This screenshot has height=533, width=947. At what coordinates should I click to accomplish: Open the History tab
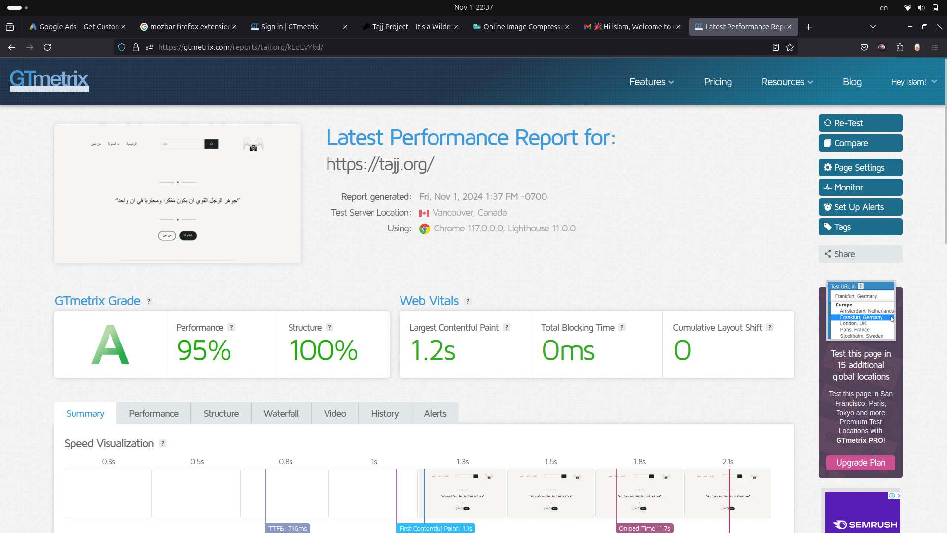pos(385,413)
